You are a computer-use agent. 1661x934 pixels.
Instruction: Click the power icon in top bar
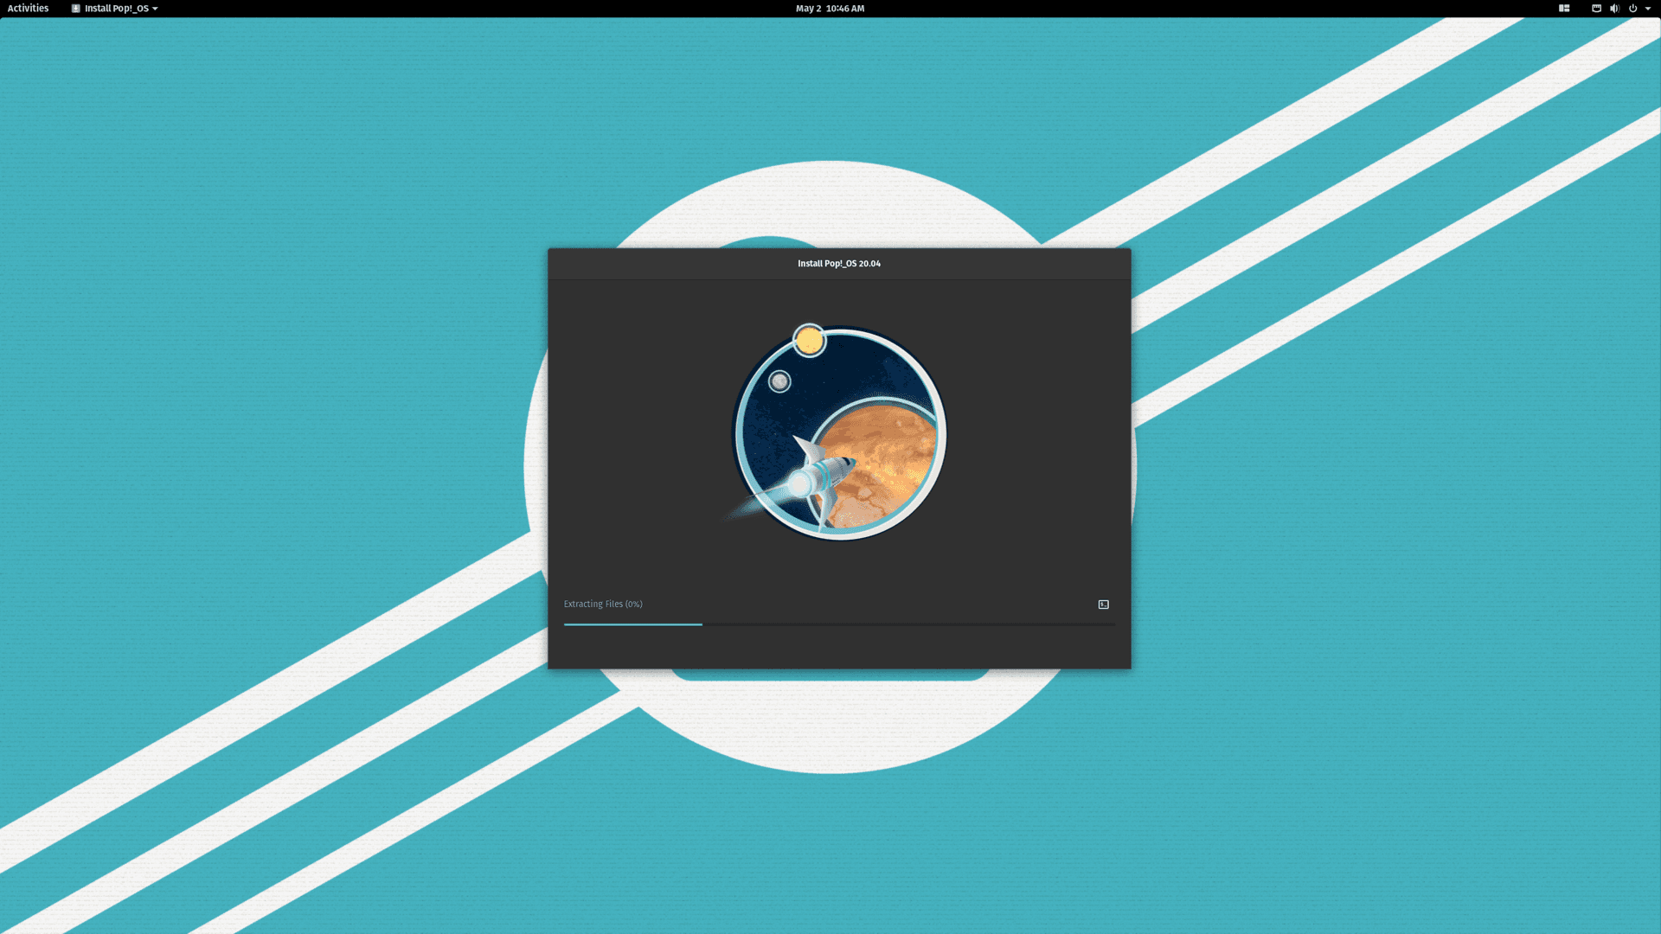coord(1632,9)
